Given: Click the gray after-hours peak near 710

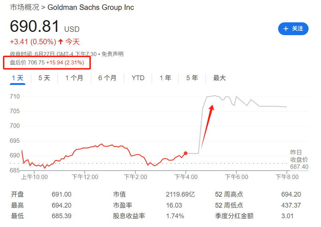Looking at the screenshot, I should 215,96.
